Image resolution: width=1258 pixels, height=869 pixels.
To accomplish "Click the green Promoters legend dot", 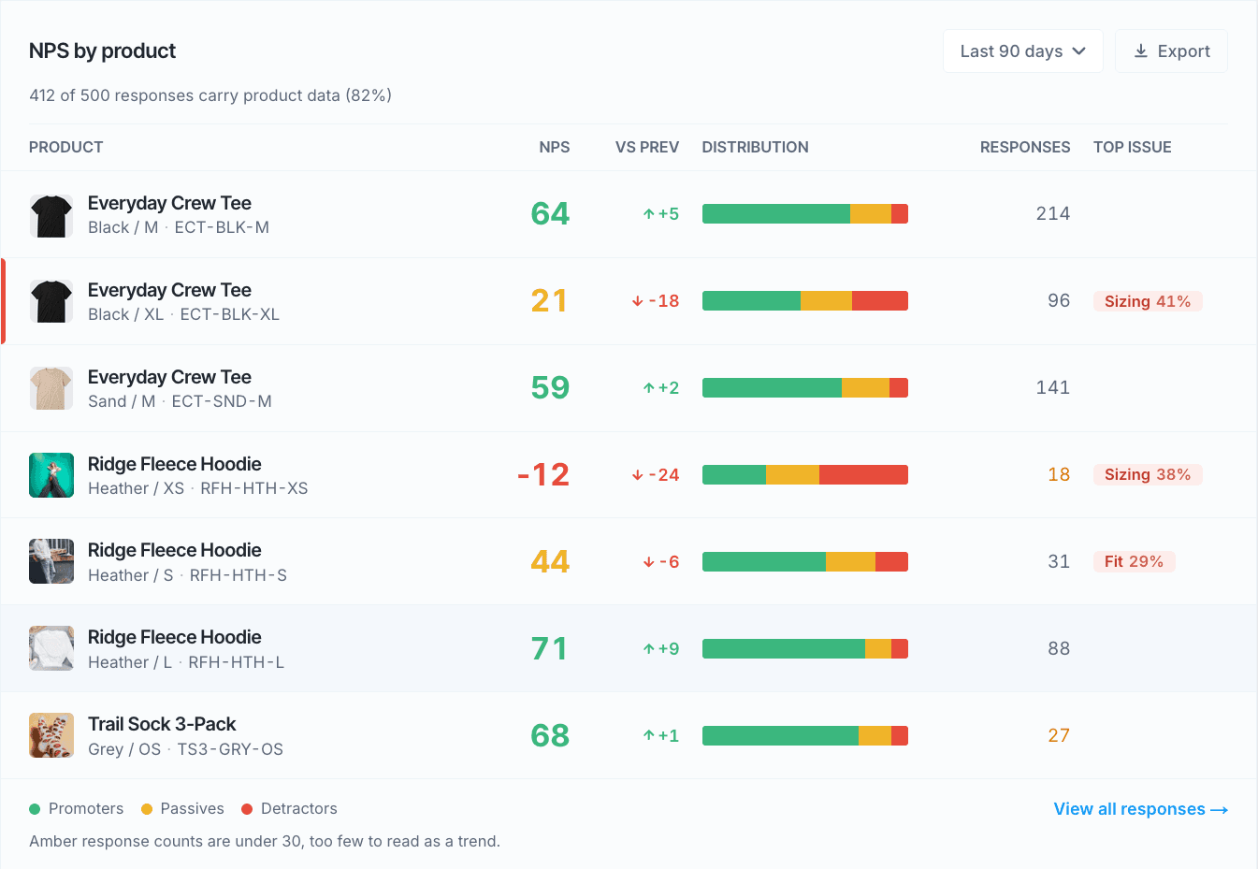I will click(35, 809).
